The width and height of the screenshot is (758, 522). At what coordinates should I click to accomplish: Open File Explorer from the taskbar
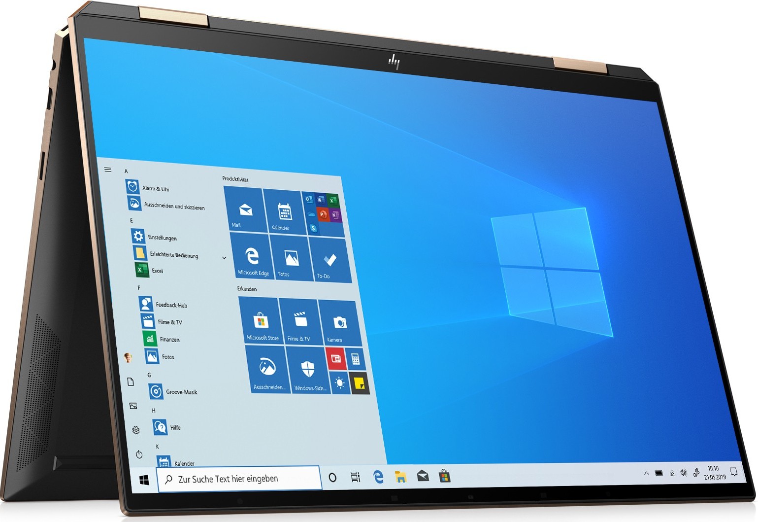tap(400, 477)
